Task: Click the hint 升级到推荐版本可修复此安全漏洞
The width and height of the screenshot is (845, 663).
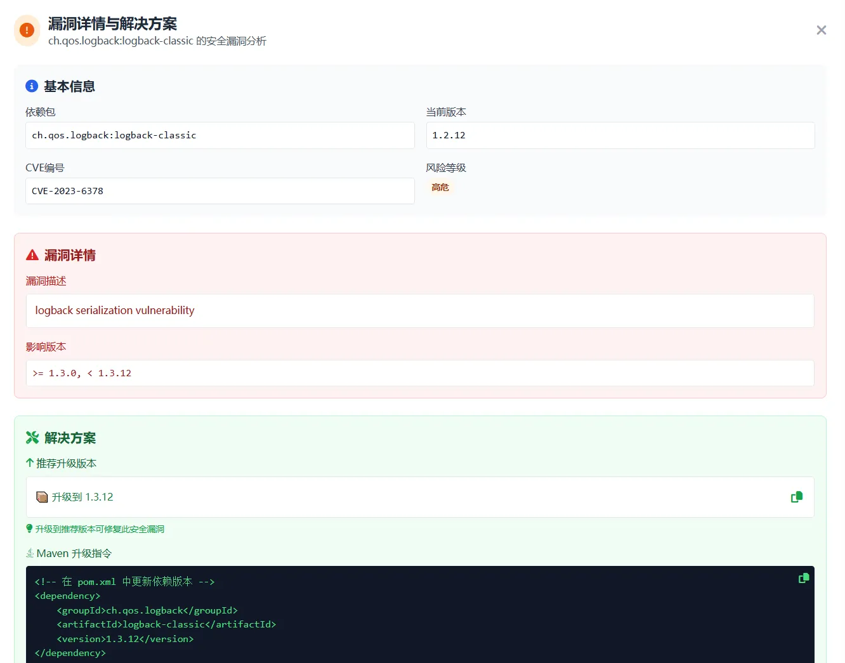Action: [x=100, y=529]
